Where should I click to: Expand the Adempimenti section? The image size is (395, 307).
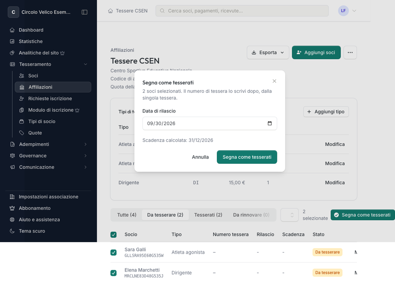pos(48,145)
